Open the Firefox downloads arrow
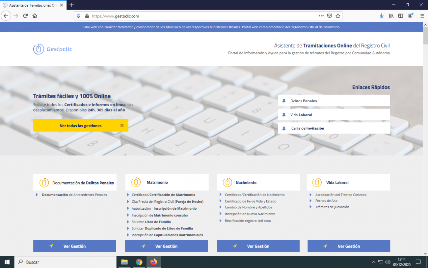Viewport: 428px width, 268px height. 382,16
